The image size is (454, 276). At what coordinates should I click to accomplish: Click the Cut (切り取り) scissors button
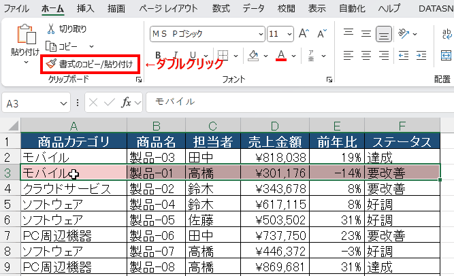[67, 29]
